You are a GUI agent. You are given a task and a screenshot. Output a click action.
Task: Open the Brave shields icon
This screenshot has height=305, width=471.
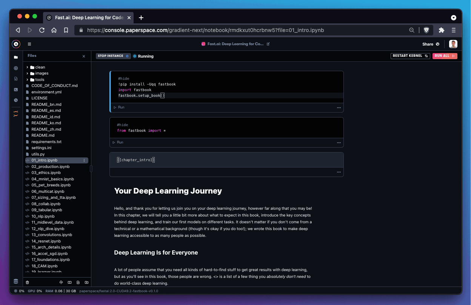[x=426, y=30]
